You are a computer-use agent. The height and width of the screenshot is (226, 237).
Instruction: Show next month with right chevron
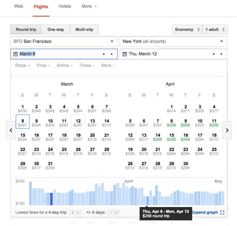tap(227, 130)
